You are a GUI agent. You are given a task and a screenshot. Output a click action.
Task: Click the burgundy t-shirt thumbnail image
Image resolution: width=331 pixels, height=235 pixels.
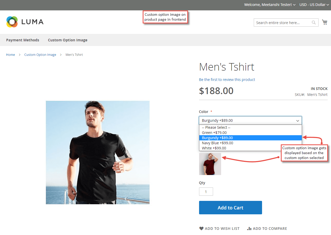coord(210,164)
